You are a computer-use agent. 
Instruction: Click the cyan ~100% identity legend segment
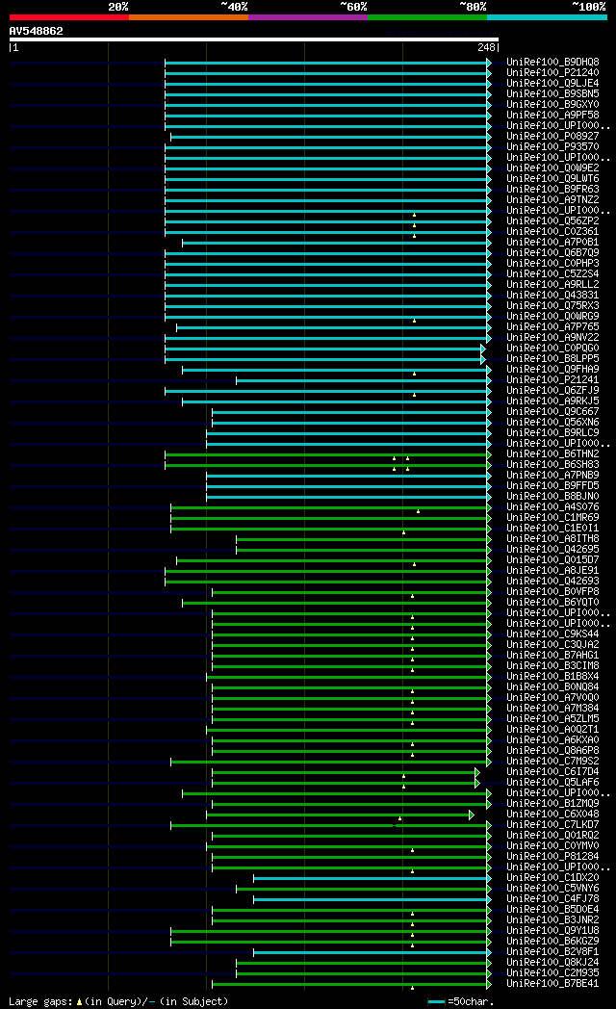[548, 17]
